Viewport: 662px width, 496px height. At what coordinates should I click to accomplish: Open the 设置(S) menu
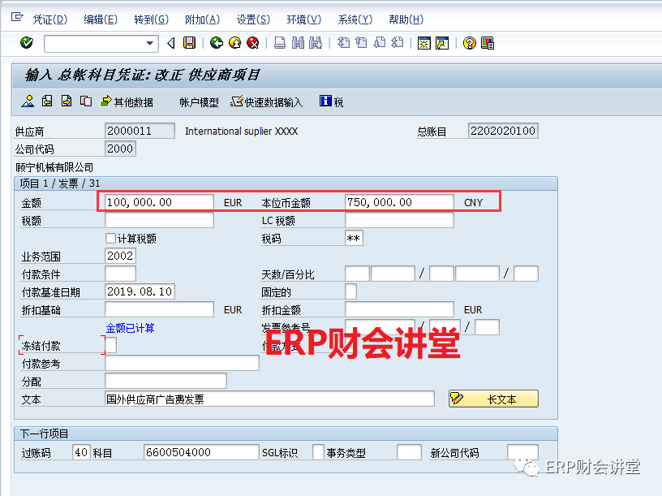pyautogui.click(x=253, y=19)
